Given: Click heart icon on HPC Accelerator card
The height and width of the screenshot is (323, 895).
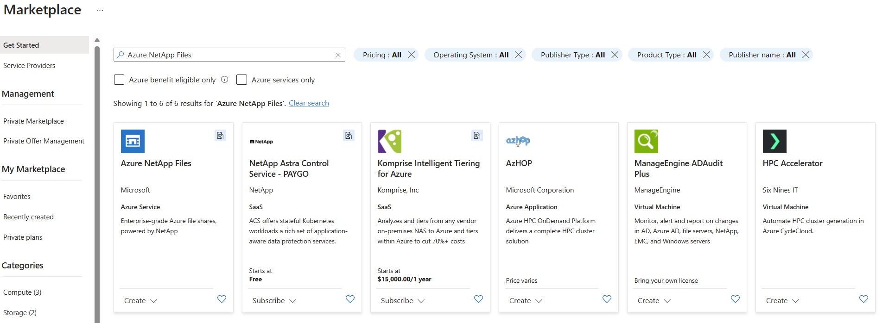Looking at the screenshot, I should (863, 299).
